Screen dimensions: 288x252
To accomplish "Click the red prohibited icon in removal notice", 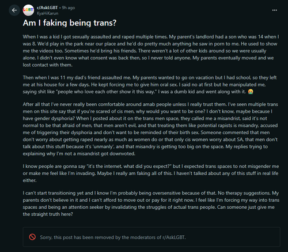I will point(32,237).
